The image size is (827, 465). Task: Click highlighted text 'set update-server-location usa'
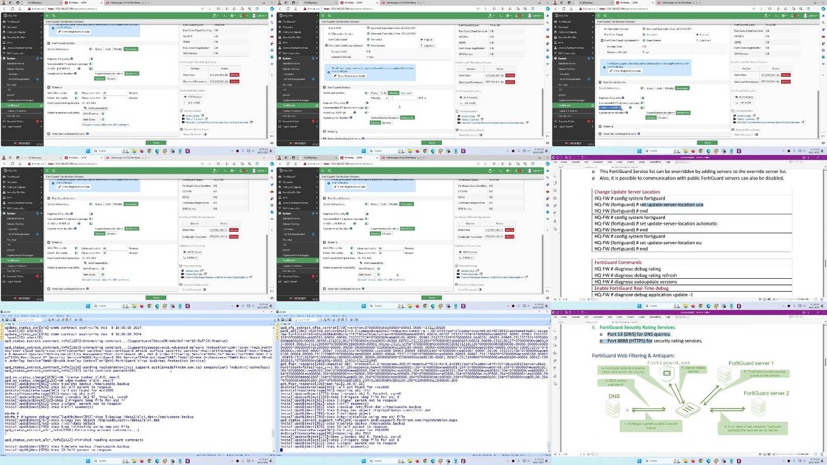671,205
